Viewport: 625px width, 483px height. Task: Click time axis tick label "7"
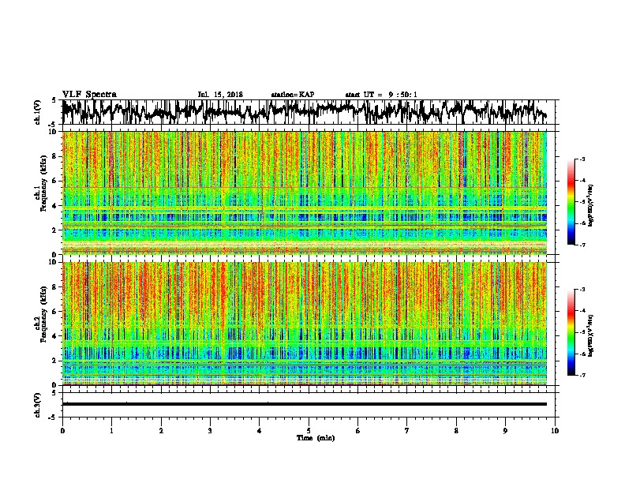click(x=407, y=431)
